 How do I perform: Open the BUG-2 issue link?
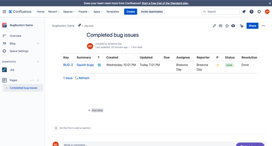click(68, 65)
